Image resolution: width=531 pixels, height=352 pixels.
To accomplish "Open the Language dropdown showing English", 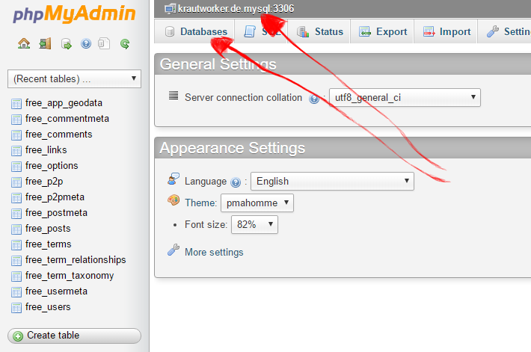I will click(332, 181).
